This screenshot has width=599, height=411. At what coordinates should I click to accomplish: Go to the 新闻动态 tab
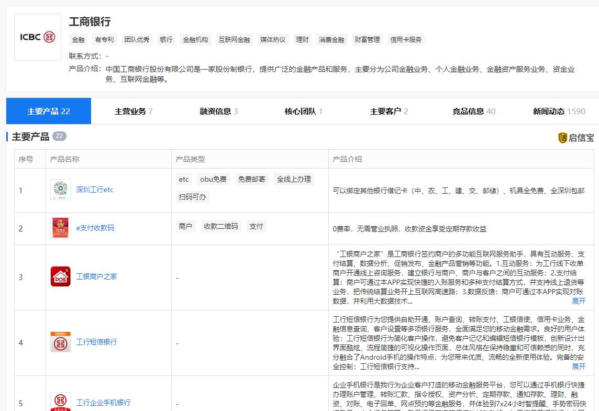pyautogui.click(x=559, y=111)
